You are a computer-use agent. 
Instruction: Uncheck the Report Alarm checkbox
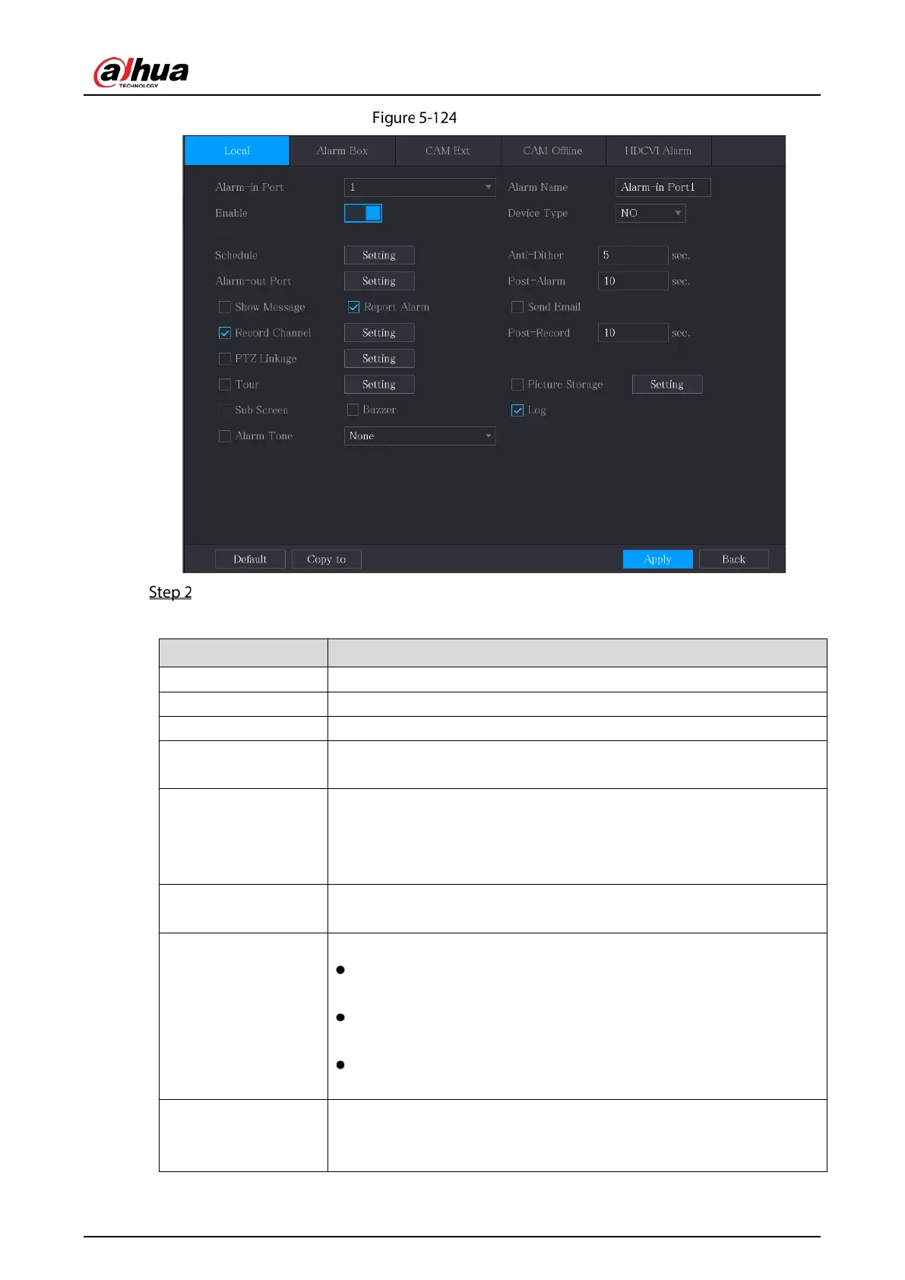[353, 307]
